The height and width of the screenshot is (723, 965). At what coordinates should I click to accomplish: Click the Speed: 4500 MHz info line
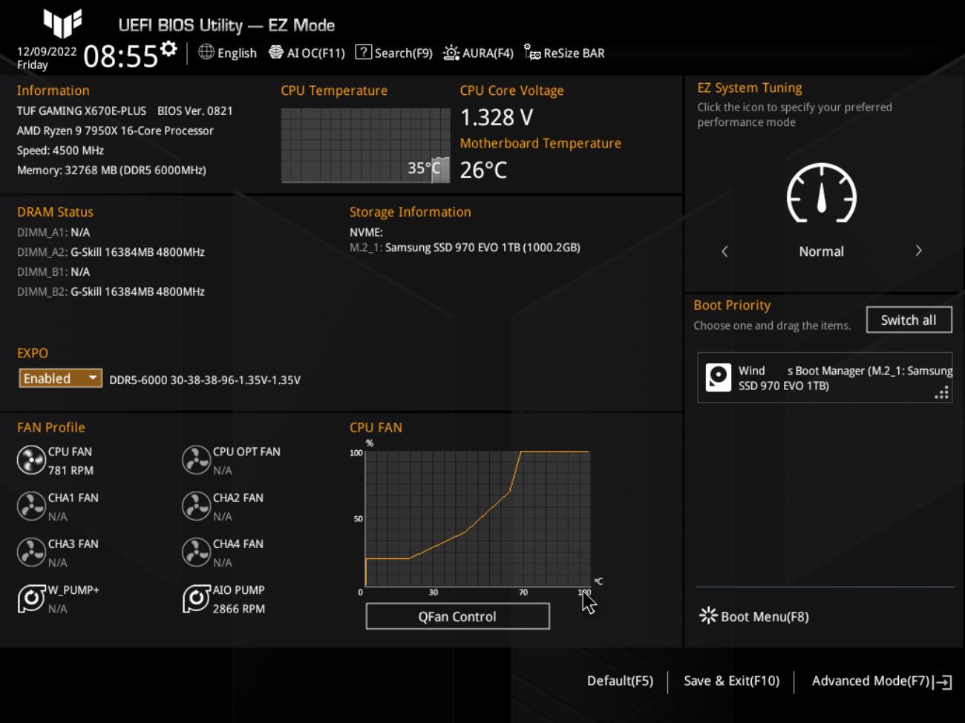(x=60, y=151)
